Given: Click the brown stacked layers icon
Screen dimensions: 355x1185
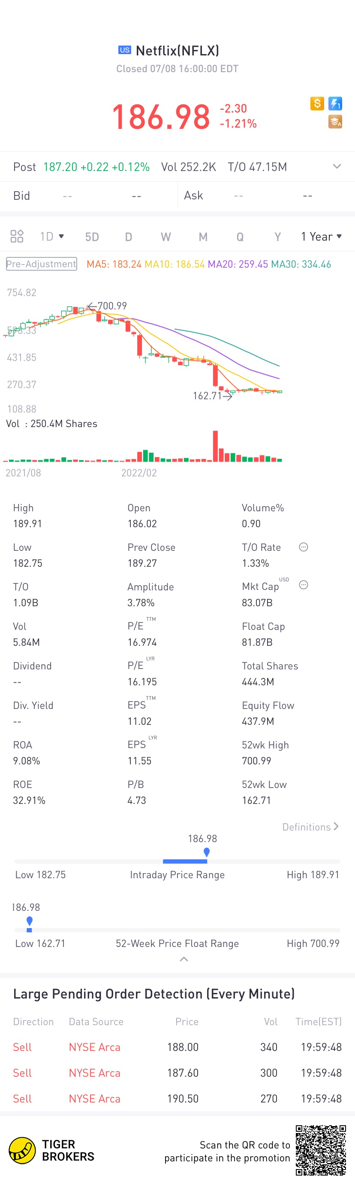Looking at the screenshot, I should (335, 122).
